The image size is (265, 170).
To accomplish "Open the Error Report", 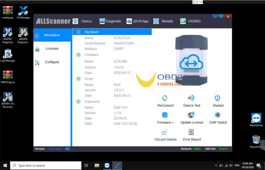I will click(191, 132).
